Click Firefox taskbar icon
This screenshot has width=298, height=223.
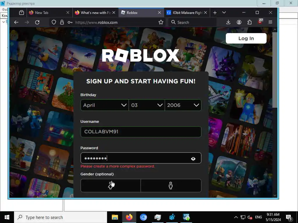pos(129,217)
